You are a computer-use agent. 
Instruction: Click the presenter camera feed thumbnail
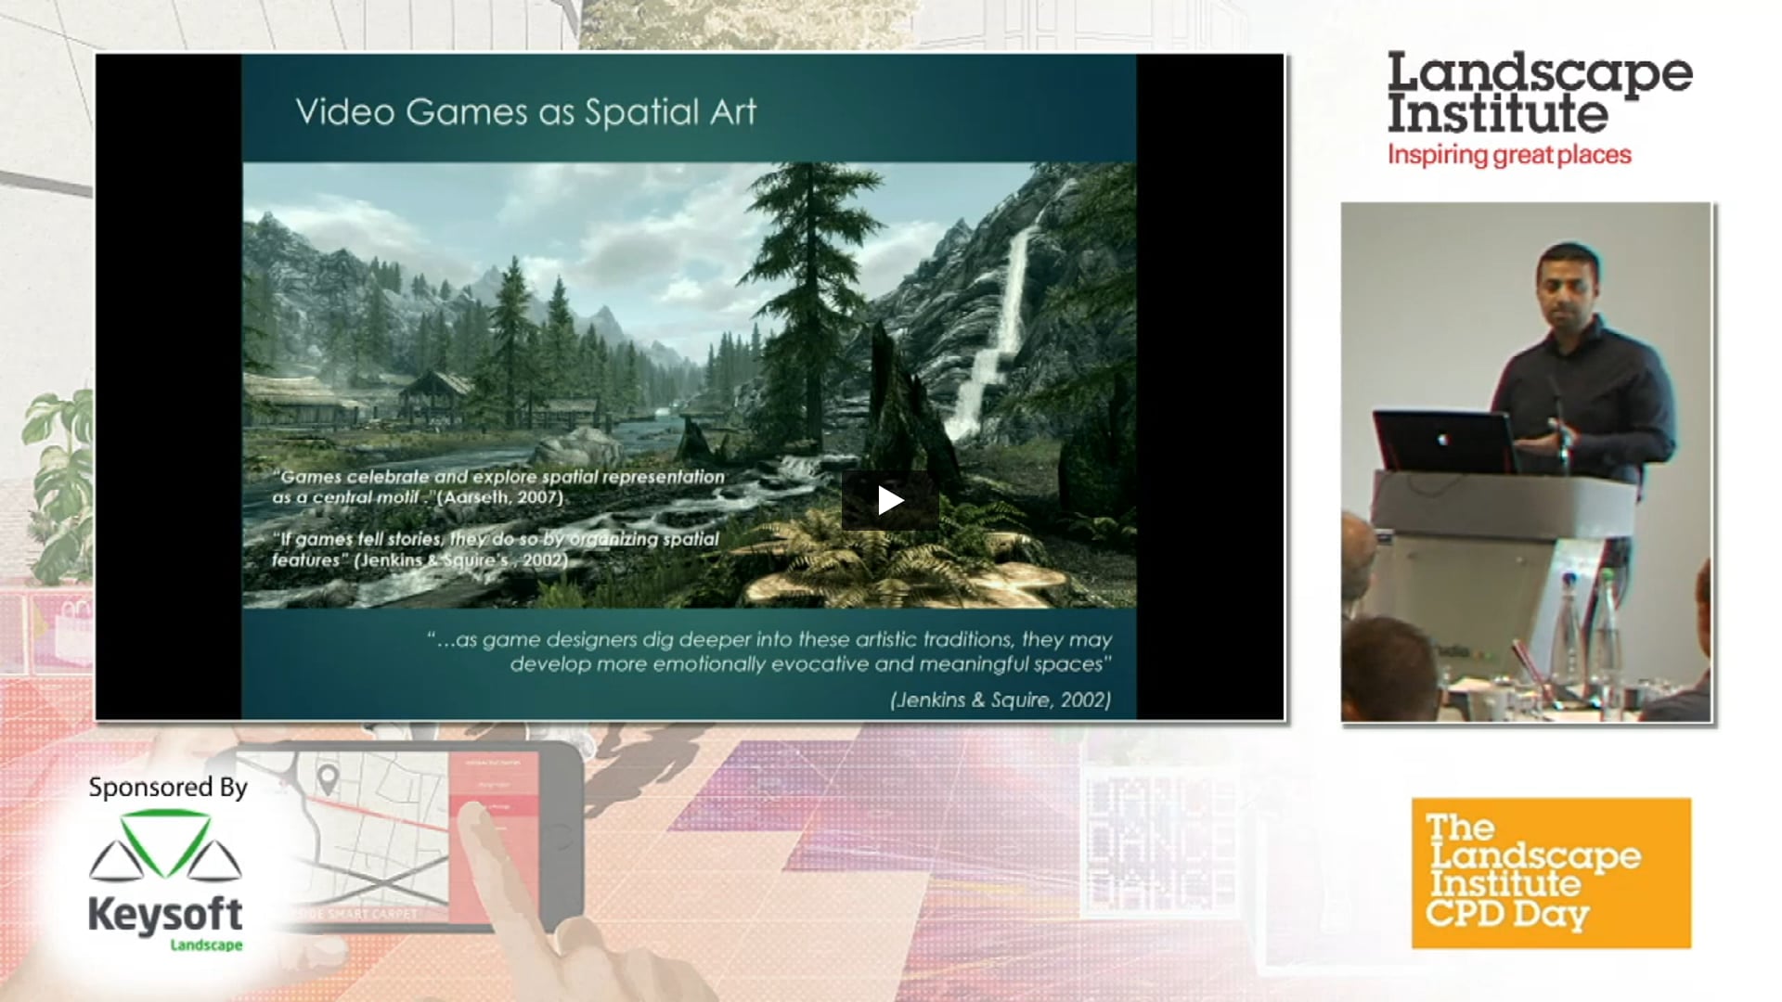[x=1526, y=462]
